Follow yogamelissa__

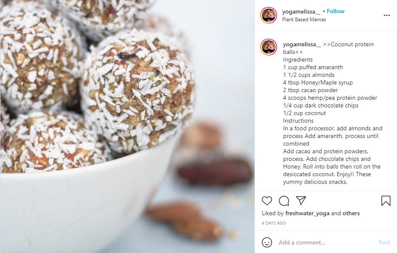tap(335, 11)
